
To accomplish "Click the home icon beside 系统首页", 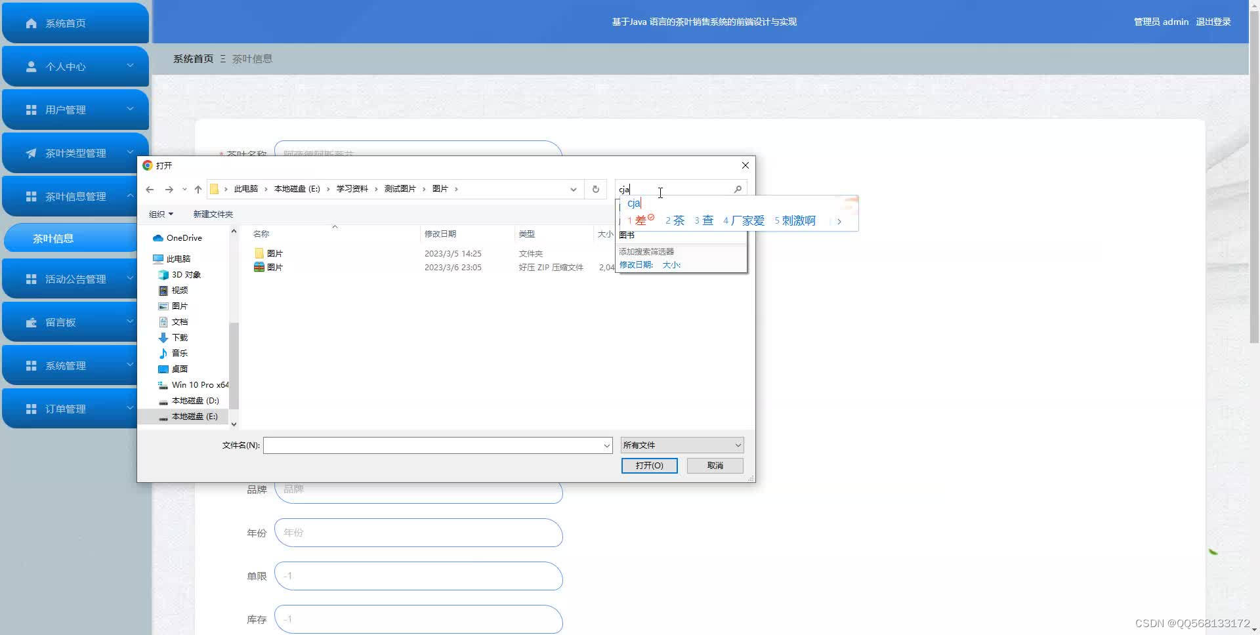I will click(x=31, y=23).
